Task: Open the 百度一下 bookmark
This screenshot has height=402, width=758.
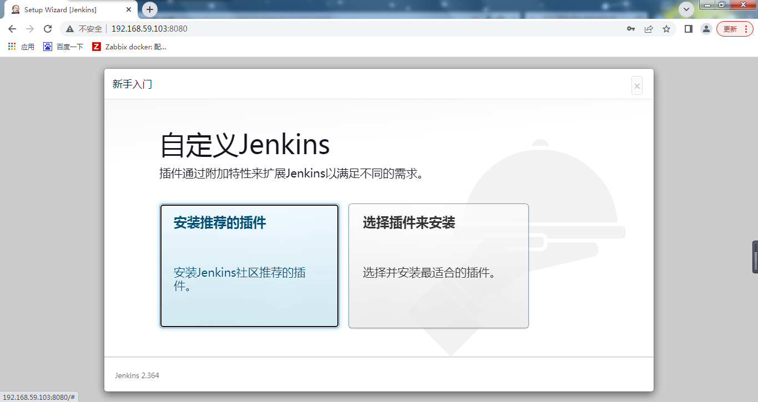Action: click(x=63, y=47)
